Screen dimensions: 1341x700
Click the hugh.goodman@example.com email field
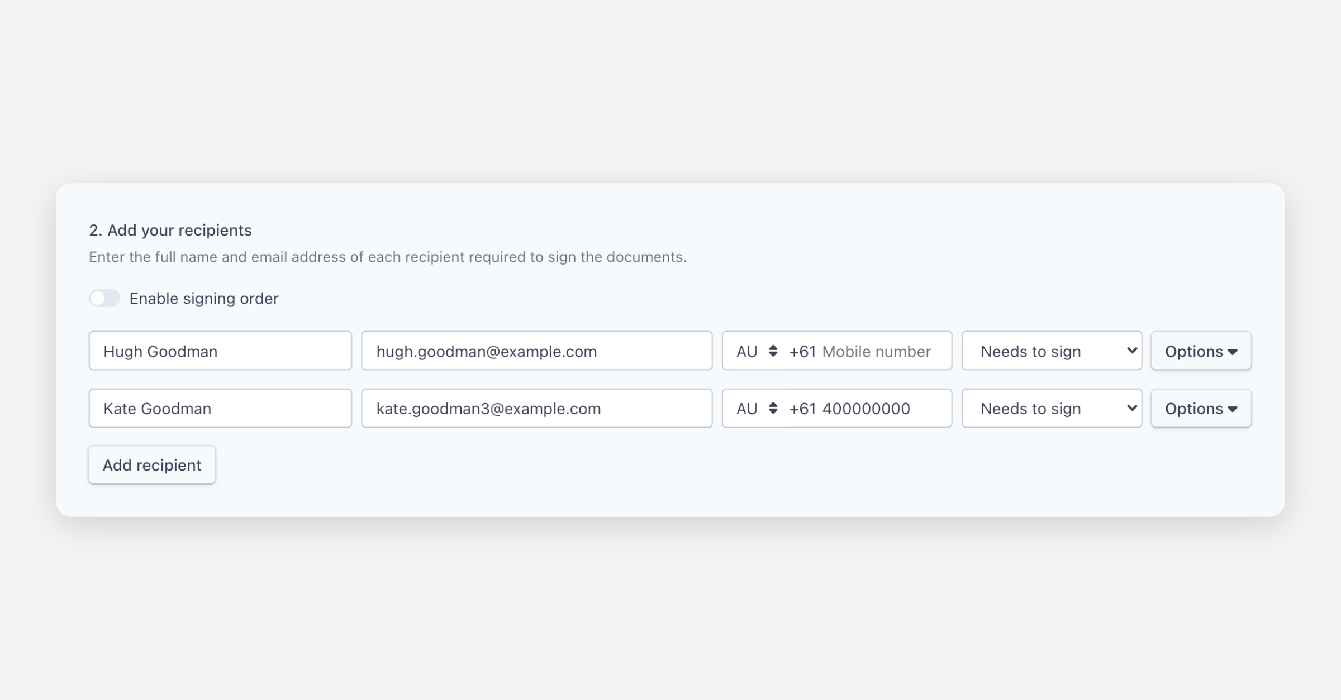(x=536, y=351)
